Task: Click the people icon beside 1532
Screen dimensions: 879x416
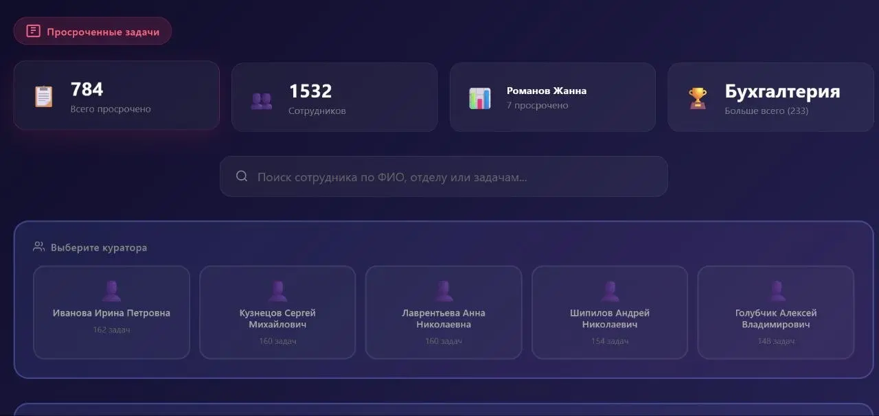Action: 261,101
